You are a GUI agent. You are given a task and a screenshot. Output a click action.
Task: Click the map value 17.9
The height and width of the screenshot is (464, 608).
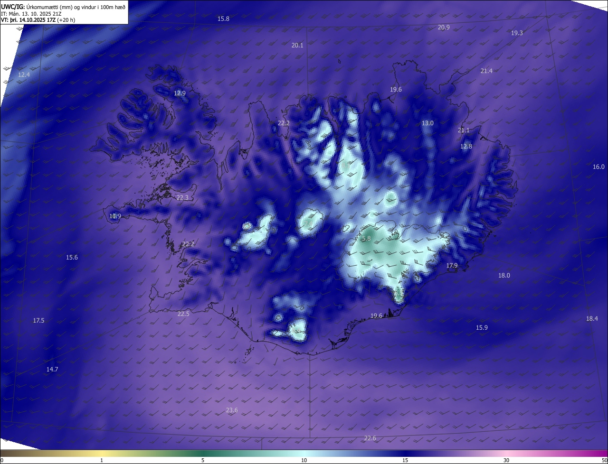452,265
